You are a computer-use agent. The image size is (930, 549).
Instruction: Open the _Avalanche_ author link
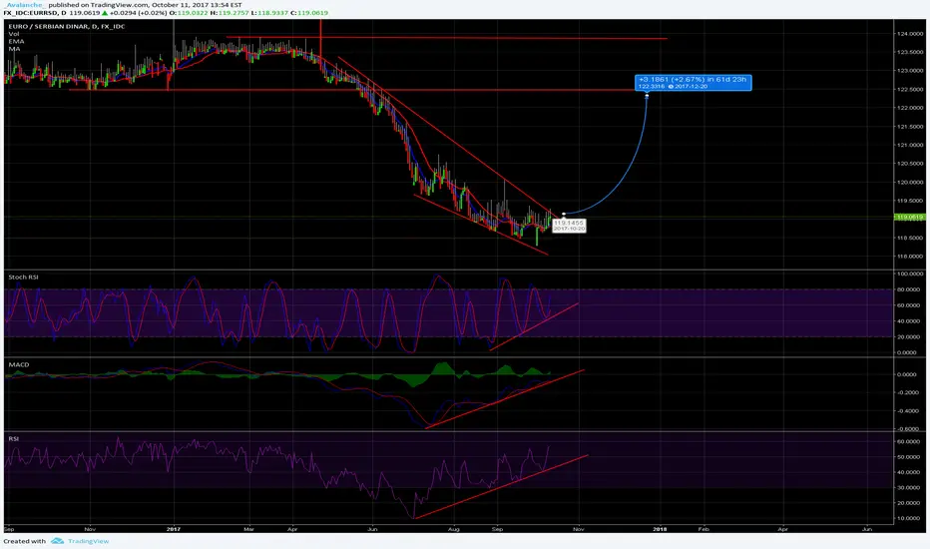[24, 5]
